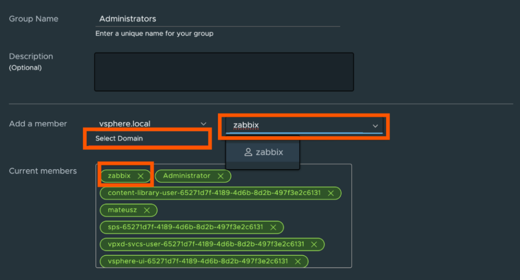Click user icon in zabbix suggestion
This screenshot has width=520, height=280.
coord(248,152)
